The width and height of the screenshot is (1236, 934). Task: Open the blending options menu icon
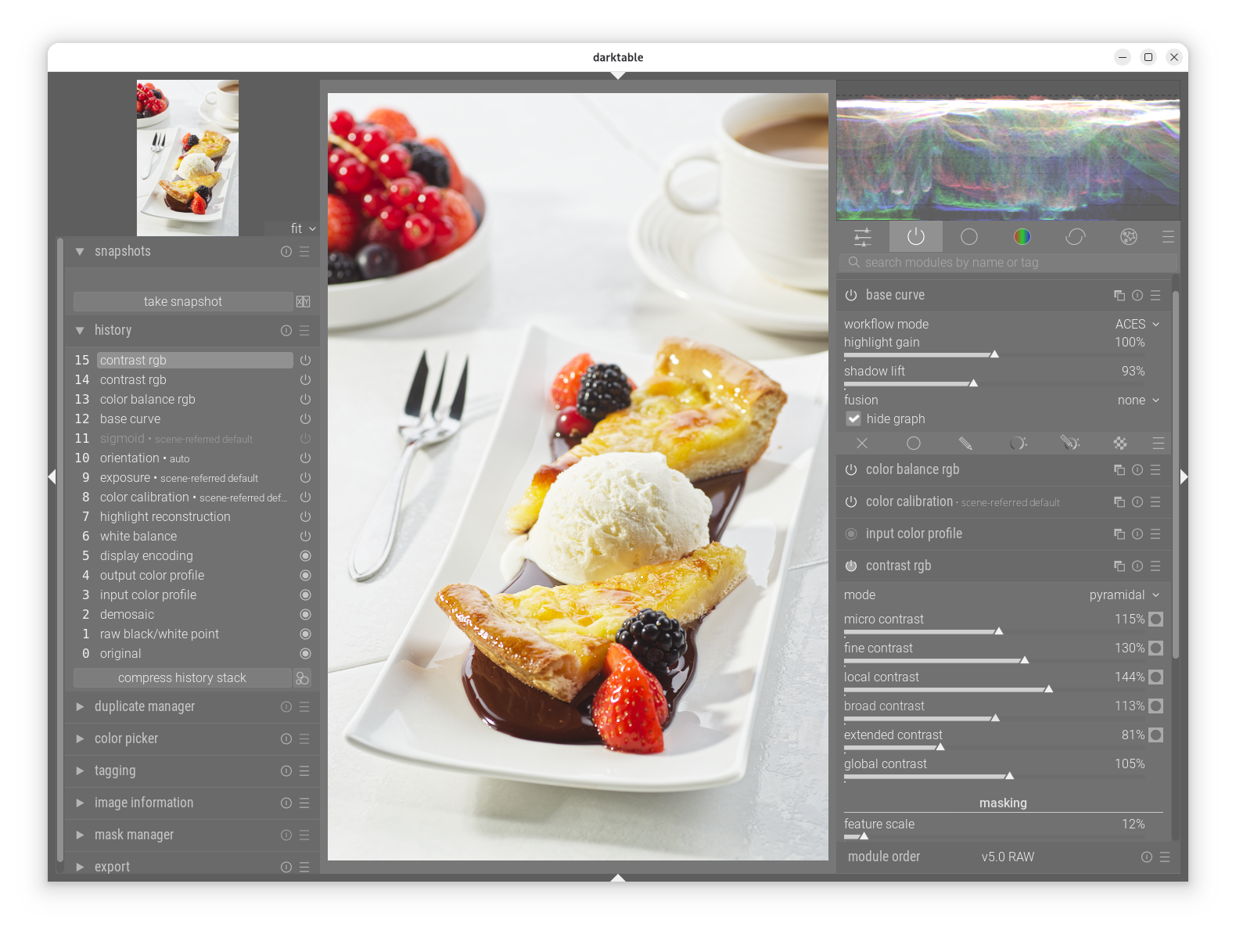click(1159, 444)
